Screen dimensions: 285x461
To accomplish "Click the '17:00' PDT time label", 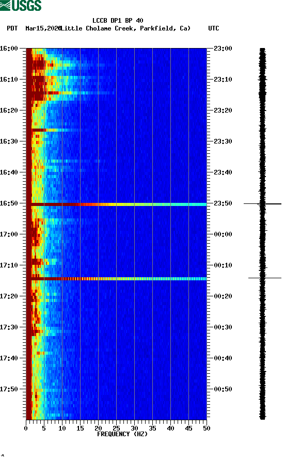I will coord(9,234).
